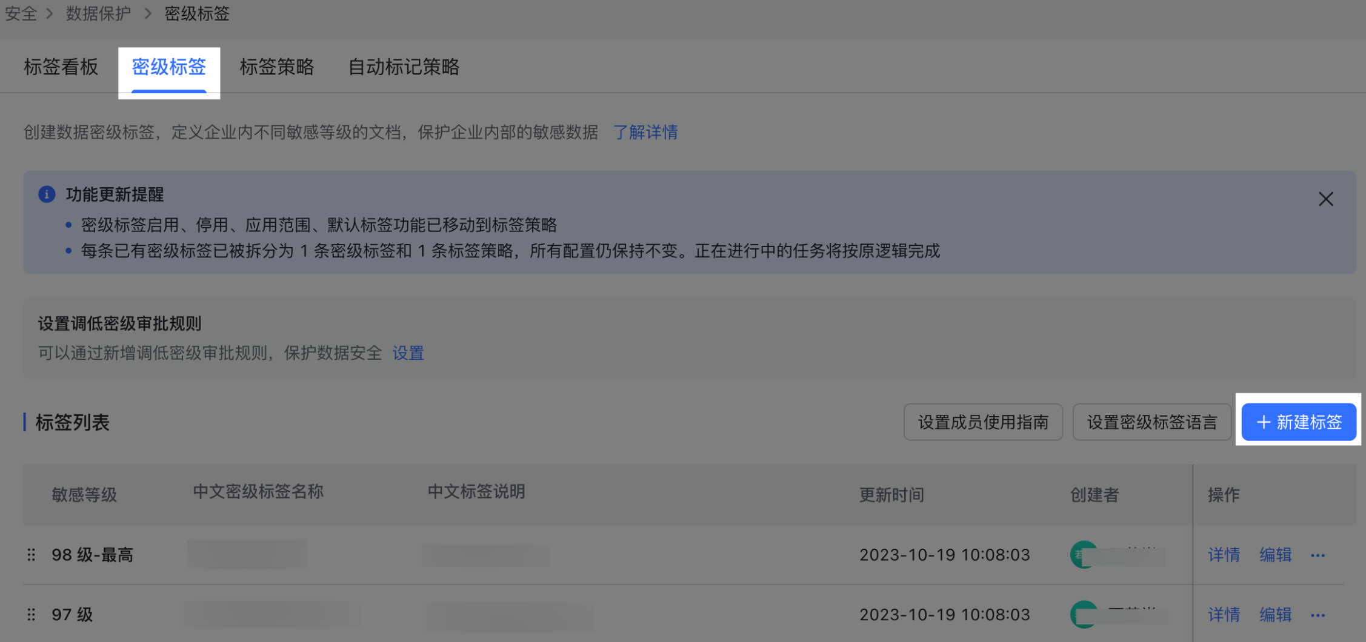
Task: Click the 新建标签 button
Action: (1298, 422)
